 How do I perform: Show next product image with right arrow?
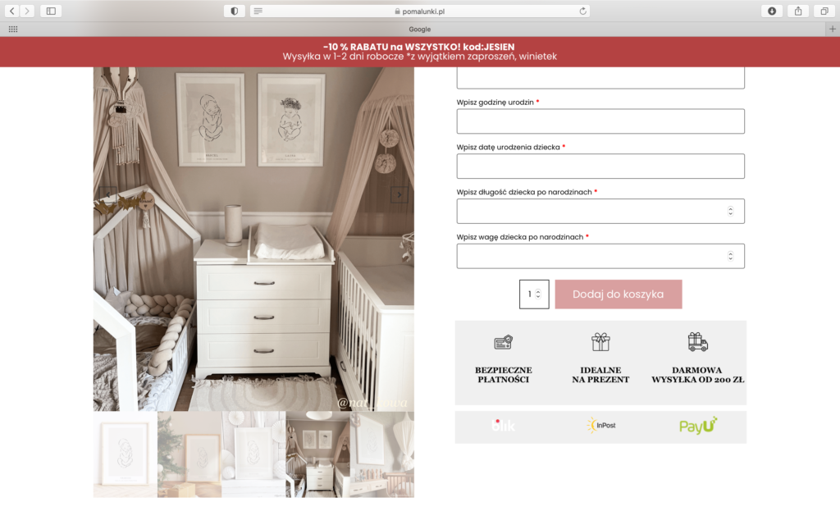(x=399, y=194)
